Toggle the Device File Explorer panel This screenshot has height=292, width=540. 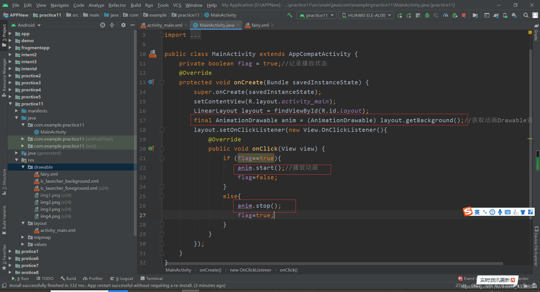536,246
